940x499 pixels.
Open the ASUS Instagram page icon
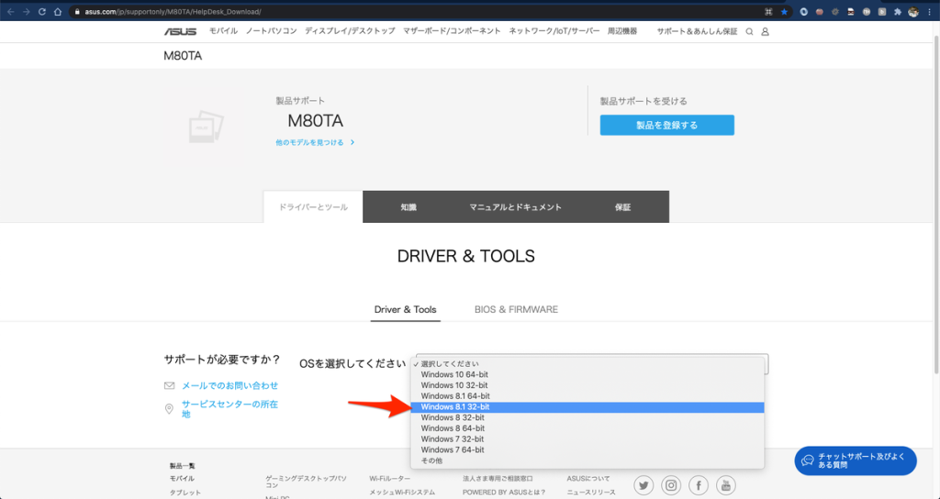671,485
